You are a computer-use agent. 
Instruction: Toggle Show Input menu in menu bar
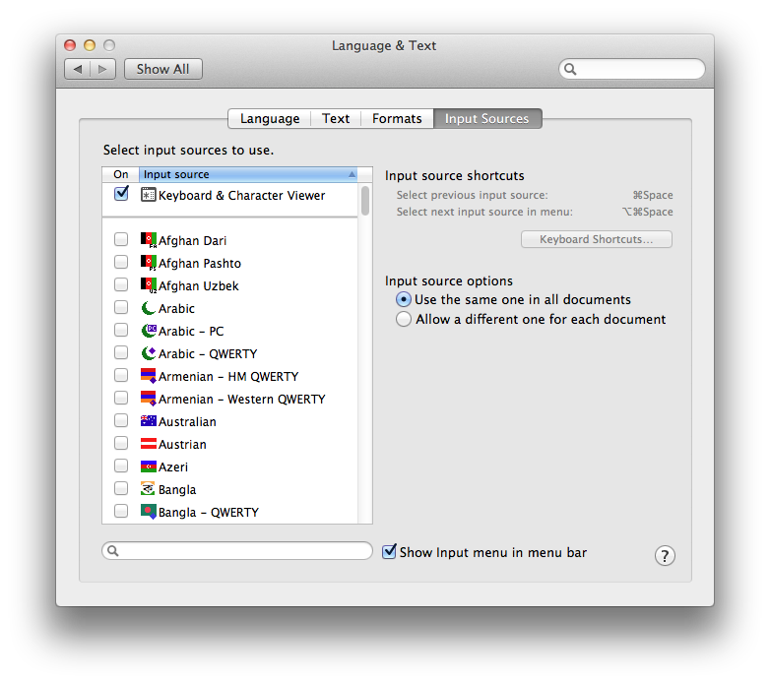389,551
